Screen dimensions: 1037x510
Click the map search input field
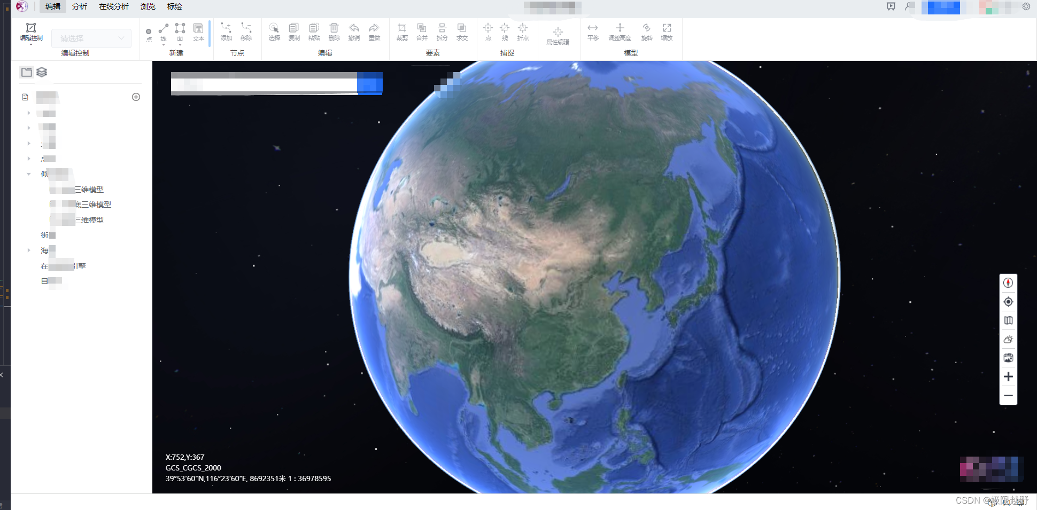pyautogui.click(x=264, y=84)
